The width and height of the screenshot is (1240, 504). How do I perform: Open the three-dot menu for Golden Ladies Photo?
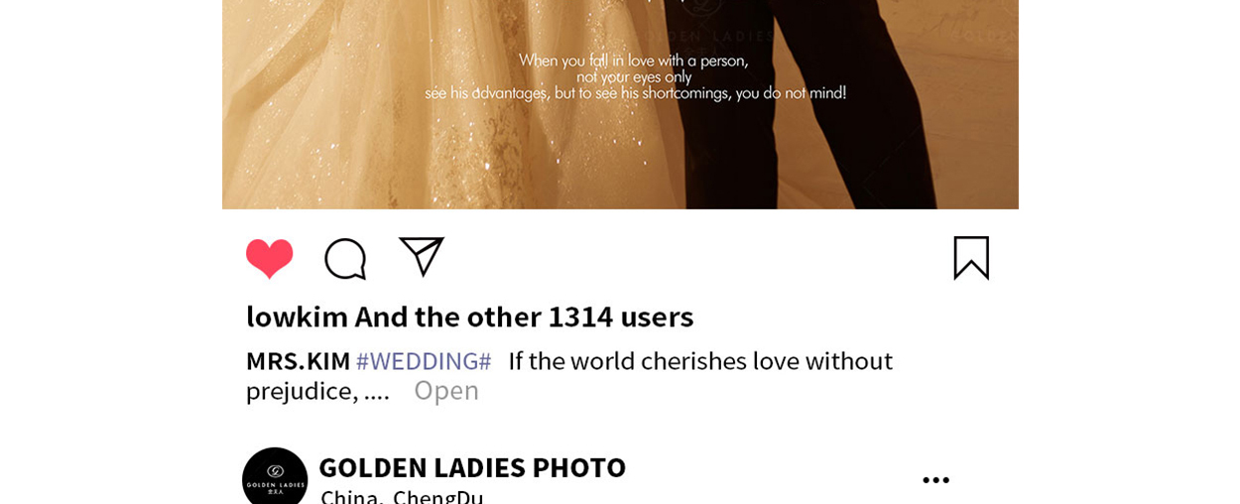(x=935, y=480)
